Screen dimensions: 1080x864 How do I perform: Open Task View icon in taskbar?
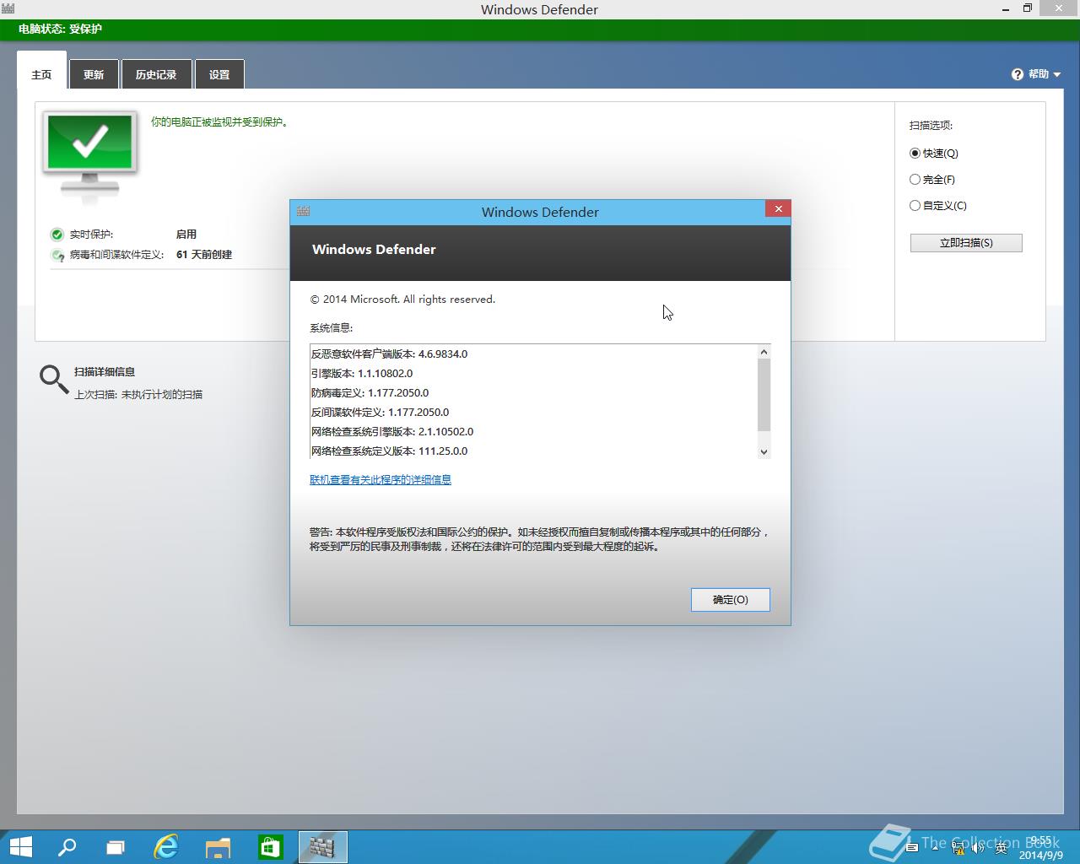(116, 846)
